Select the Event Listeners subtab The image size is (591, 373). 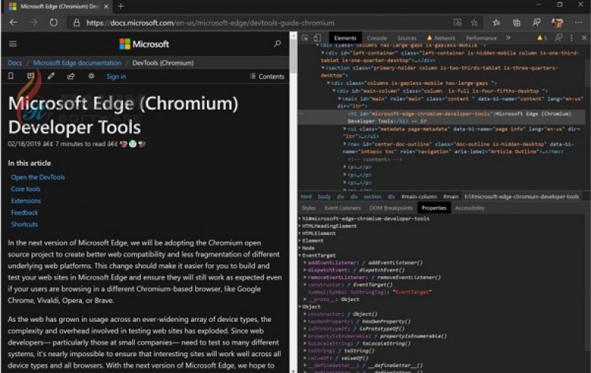coord(342,208)
